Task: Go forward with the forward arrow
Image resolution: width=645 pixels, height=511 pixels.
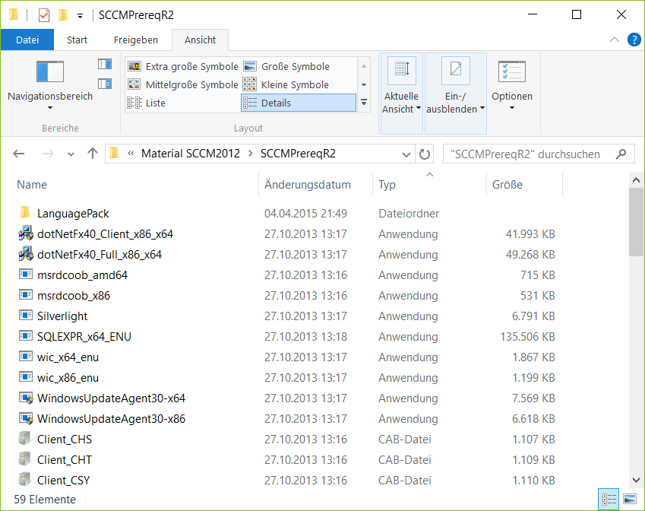Action: point(48,154)
